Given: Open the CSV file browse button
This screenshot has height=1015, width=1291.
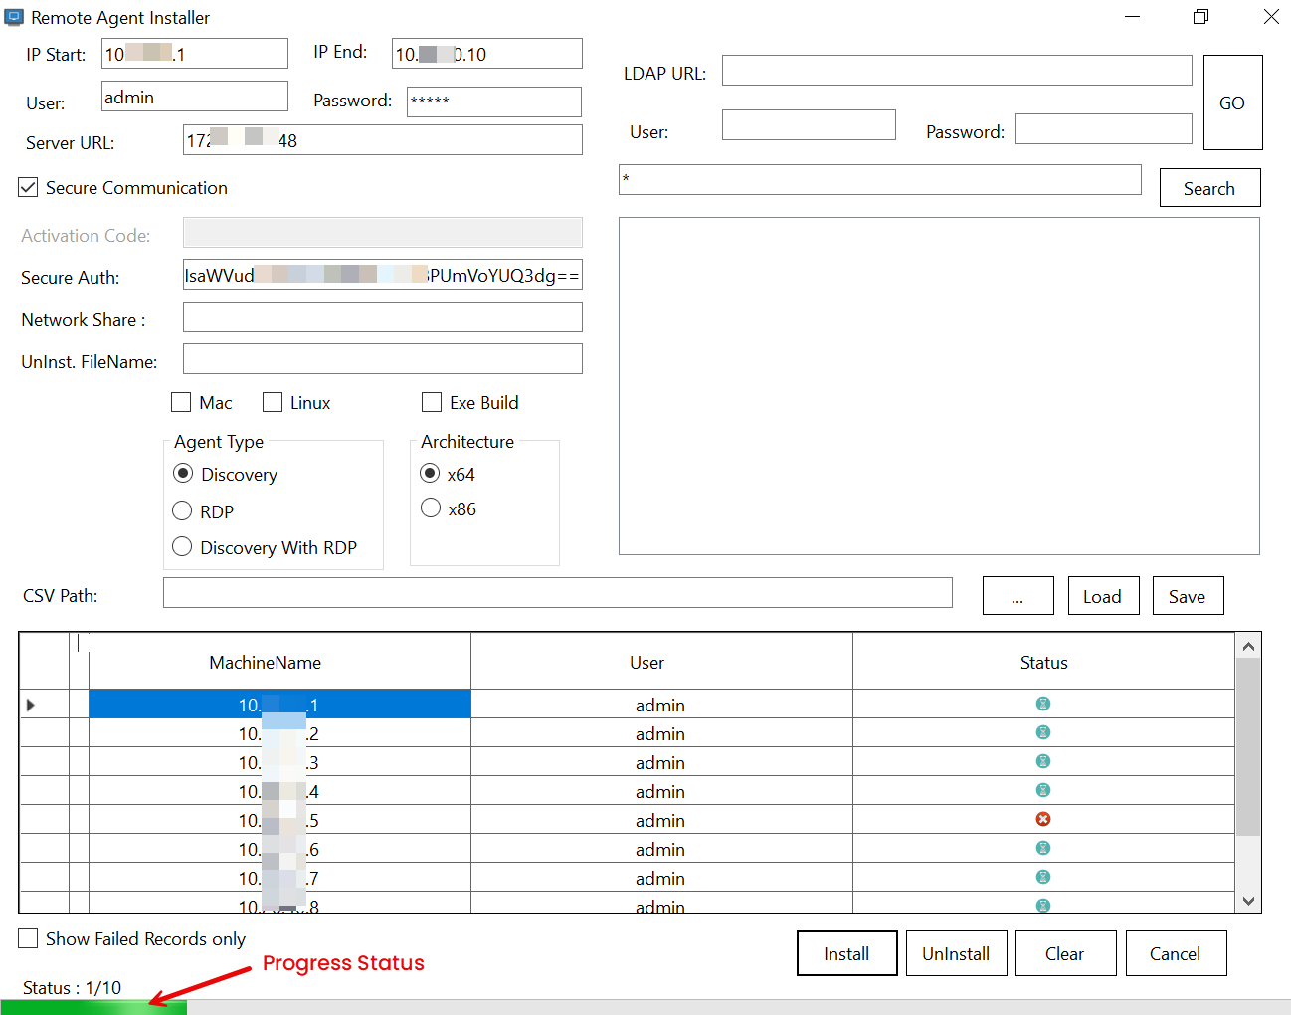Looking at the screenshot, I should [1017, 596].
